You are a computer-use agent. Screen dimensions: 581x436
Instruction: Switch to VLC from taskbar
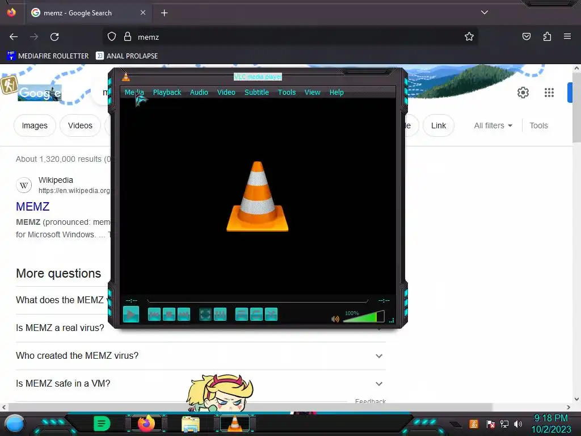click(234, 424)
